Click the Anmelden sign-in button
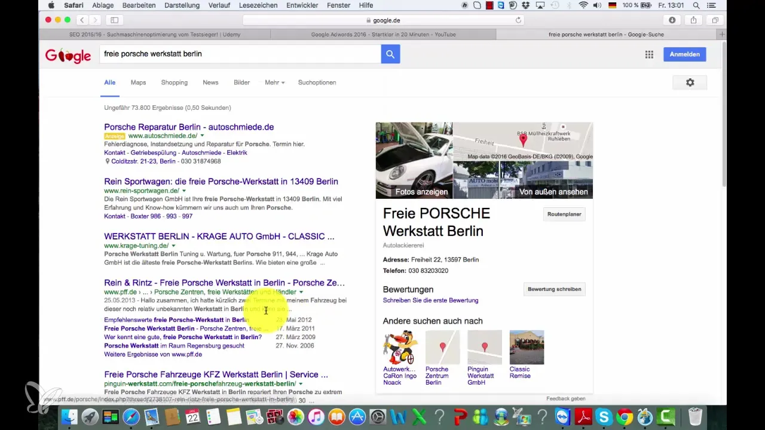This screenshot has width=765, height=430. point(685,54)
